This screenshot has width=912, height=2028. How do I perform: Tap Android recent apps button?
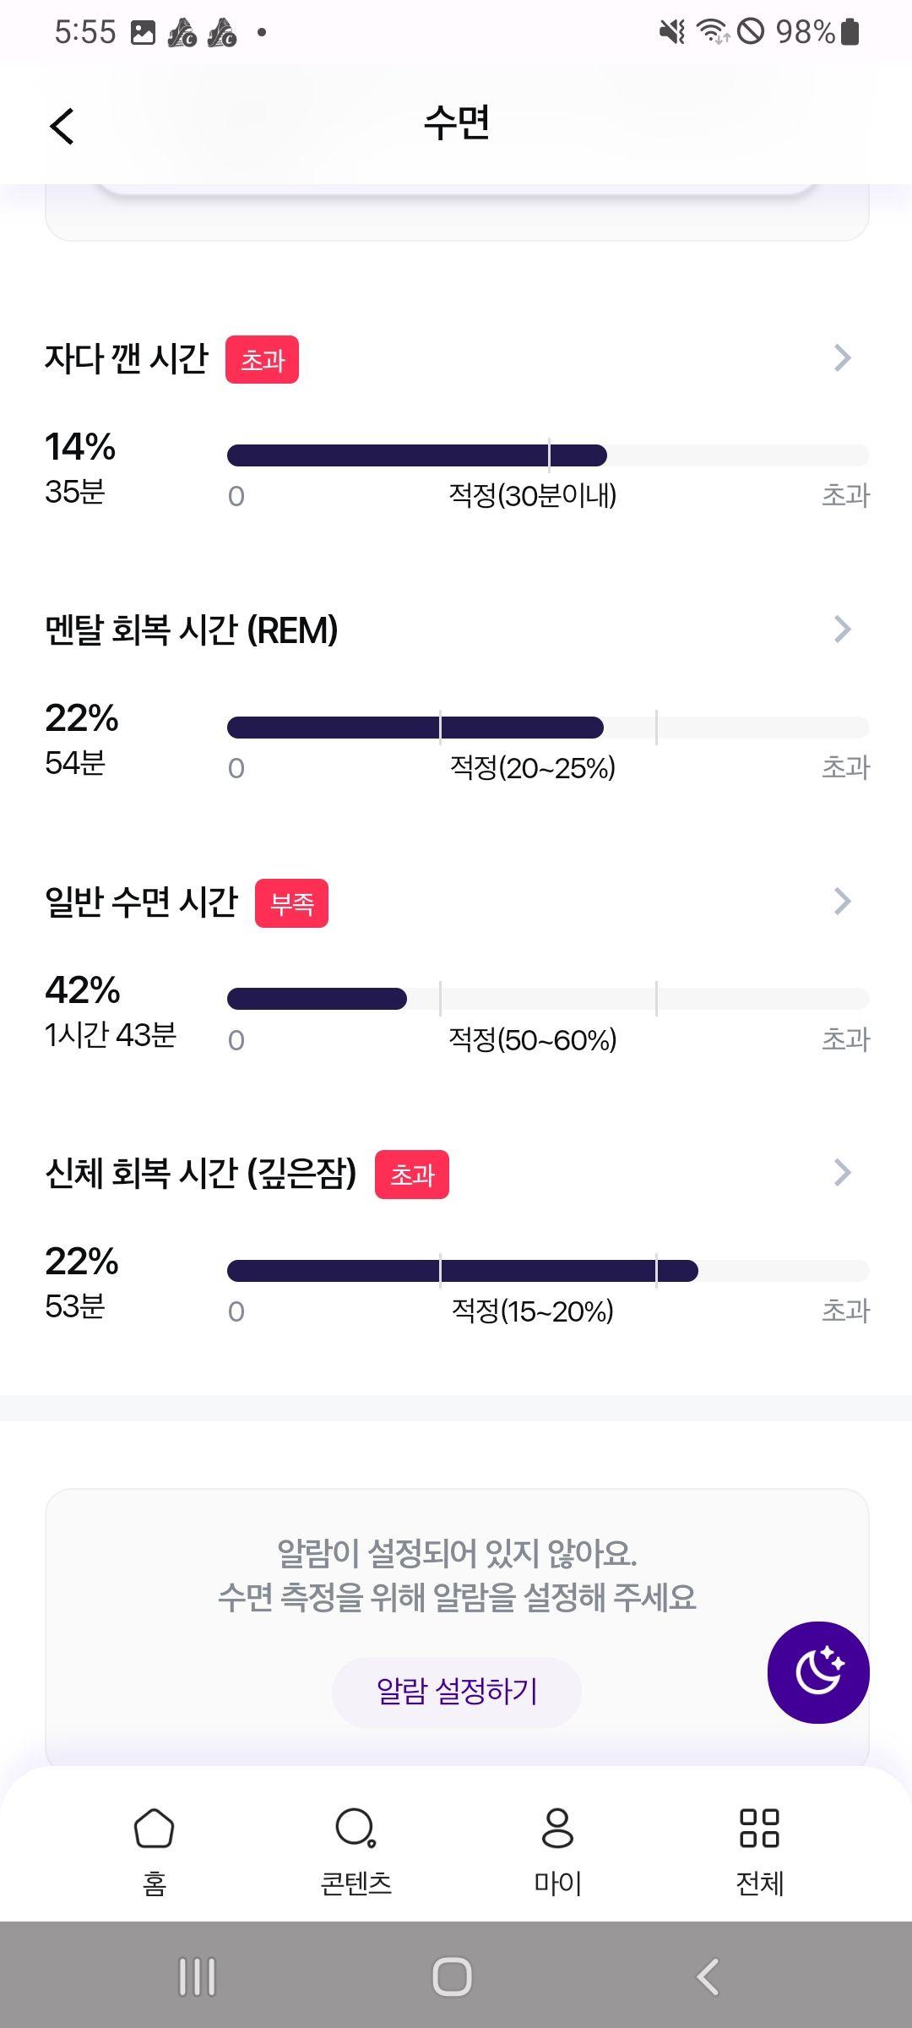point(198,1976)
